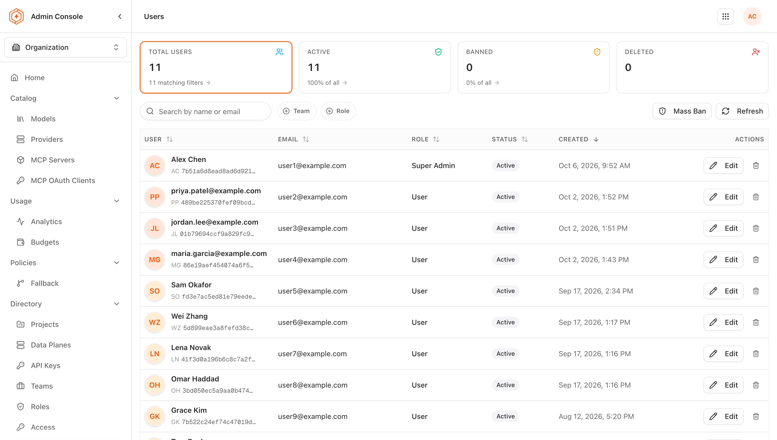Click the Mass Ban button

[682, 111]
